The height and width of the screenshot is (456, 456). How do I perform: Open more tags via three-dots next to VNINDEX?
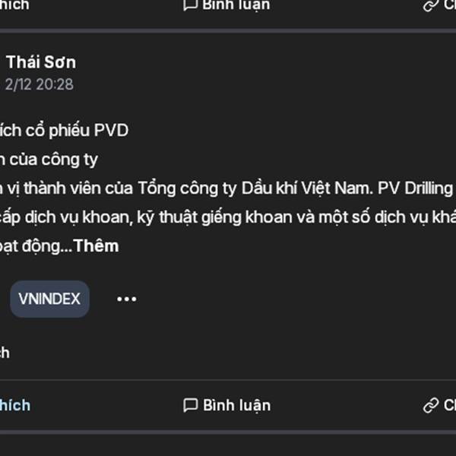coord(126,299)
